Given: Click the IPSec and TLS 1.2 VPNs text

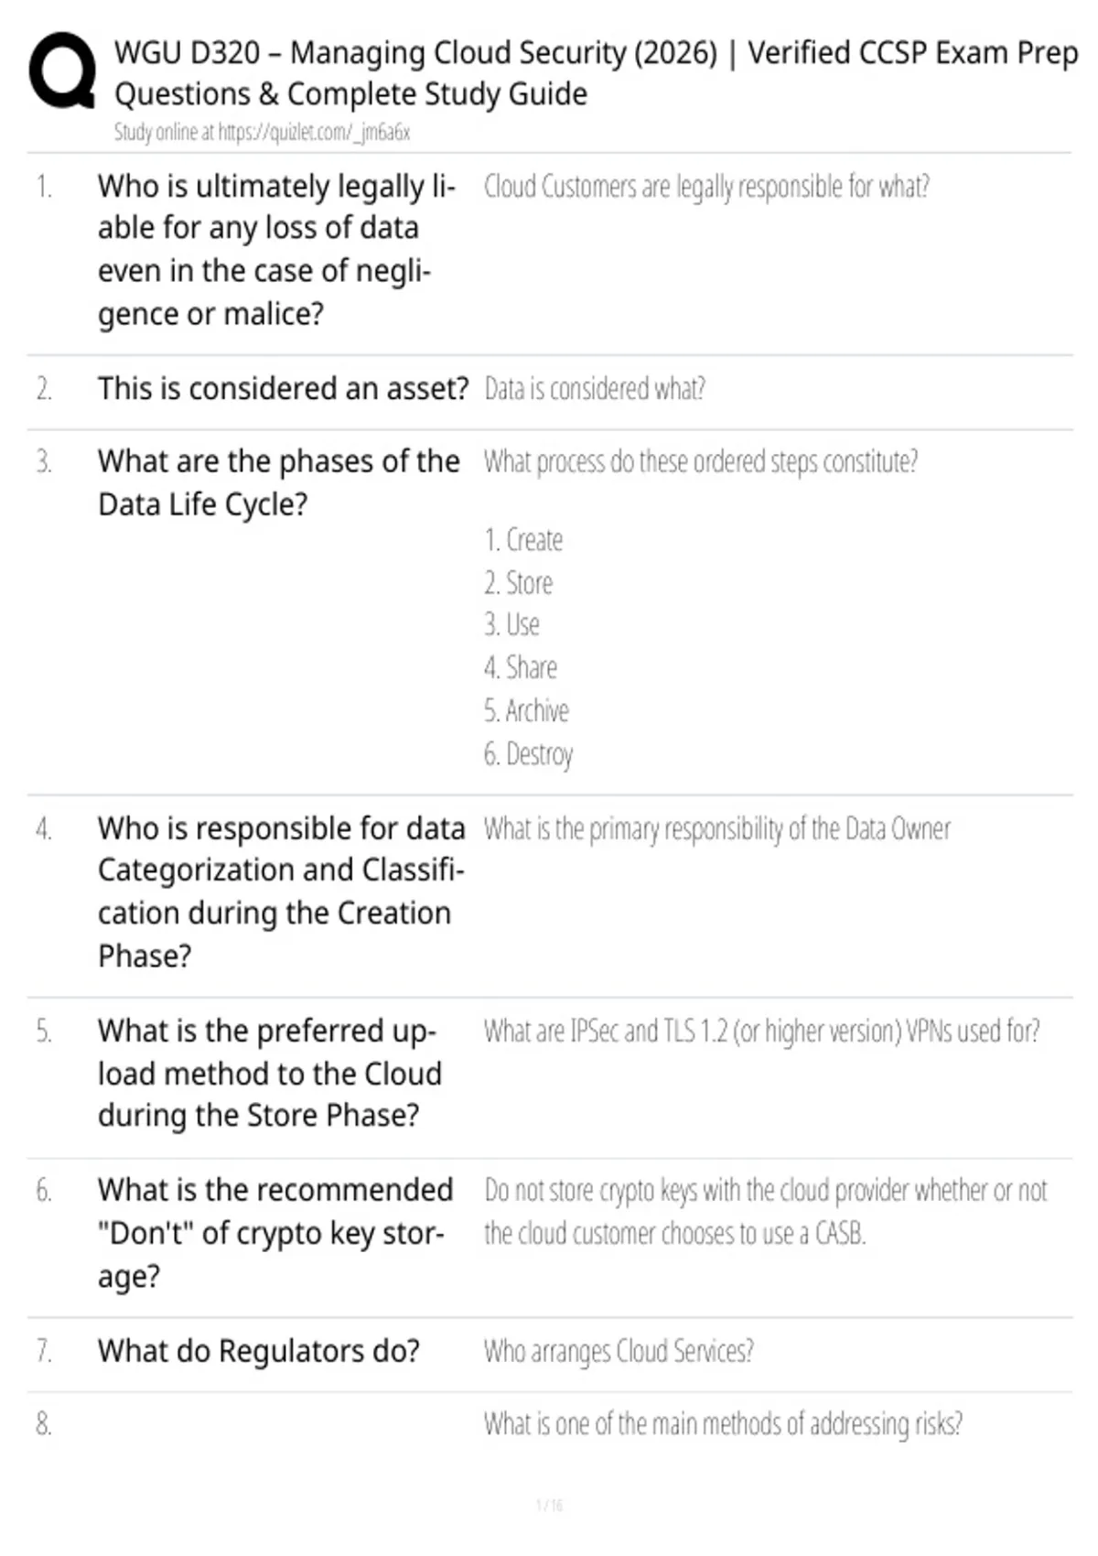Looking at the screenshot, I should 762,1032.
